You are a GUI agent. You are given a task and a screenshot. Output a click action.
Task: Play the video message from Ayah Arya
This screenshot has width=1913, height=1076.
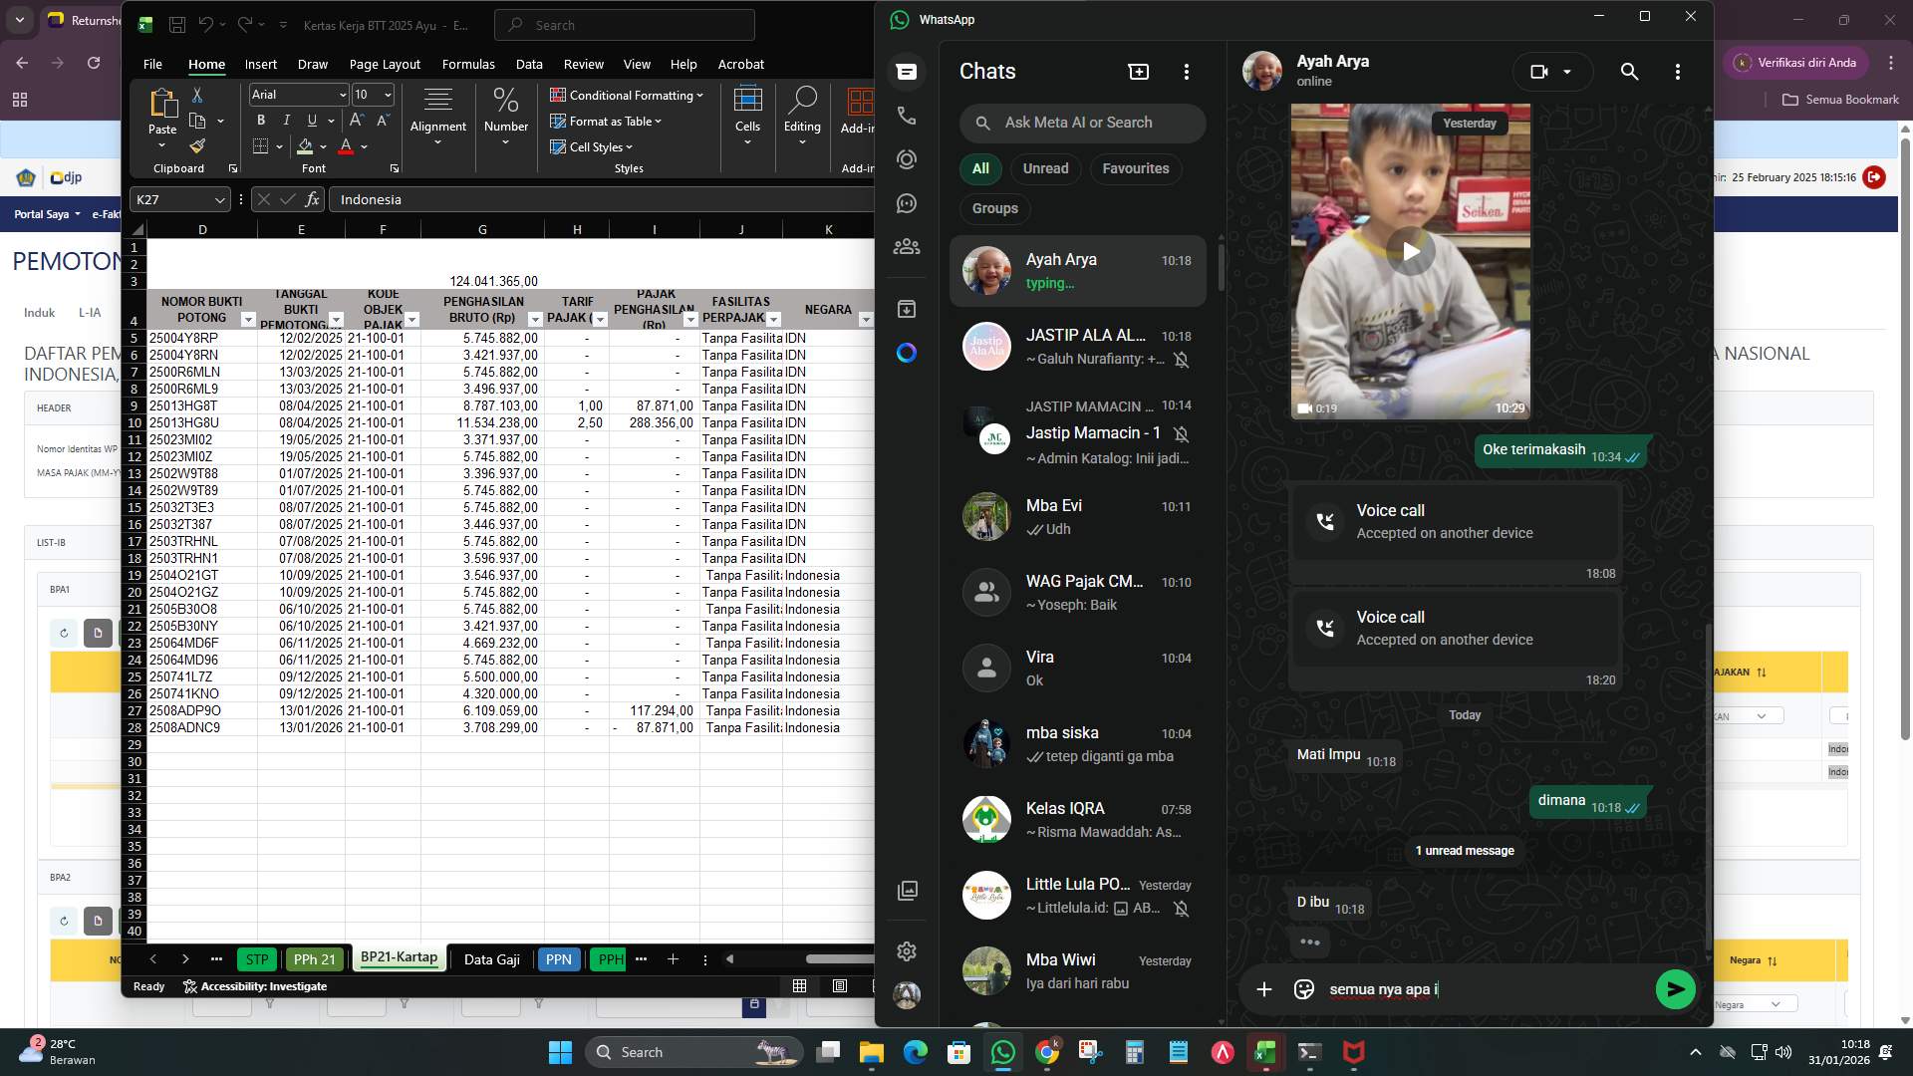tap(1411, 251)
